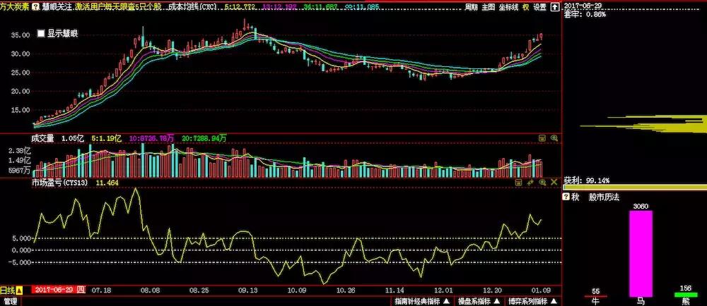Click the pin icon in 市场盈亏 panel

530,182
